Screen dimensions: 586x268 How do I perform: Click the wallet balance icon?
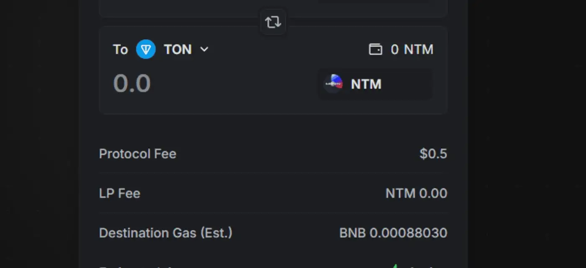click(375, 50)
